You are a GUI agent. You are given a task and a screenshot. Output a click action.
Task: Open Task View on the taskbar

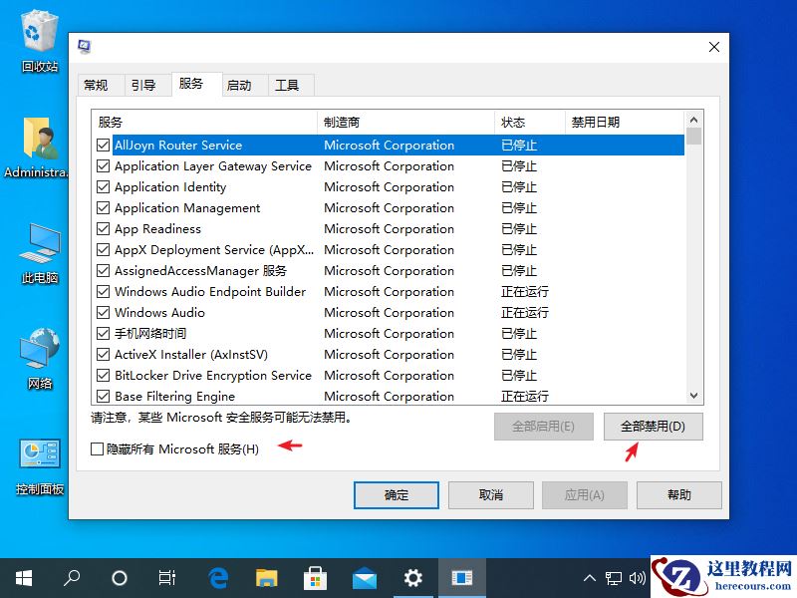[166, 577]
